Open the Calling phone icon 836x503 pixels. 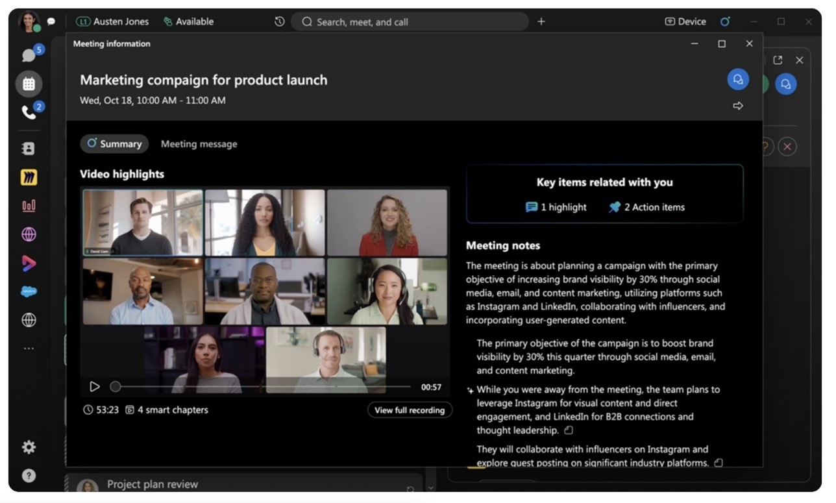tap(29, 112)
